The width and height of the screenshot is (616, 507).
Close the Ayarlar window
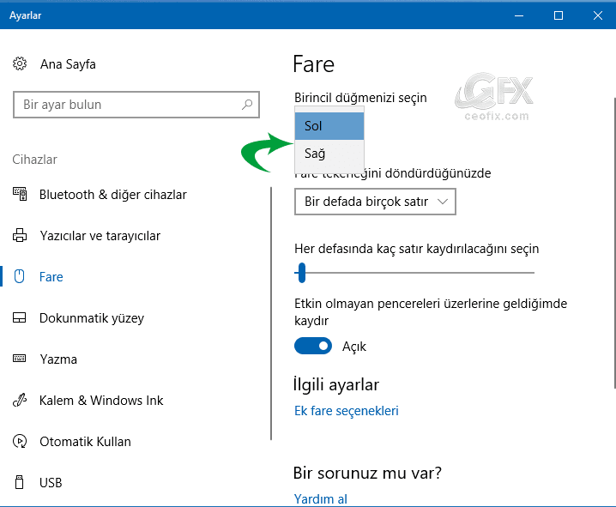point(597,15)
